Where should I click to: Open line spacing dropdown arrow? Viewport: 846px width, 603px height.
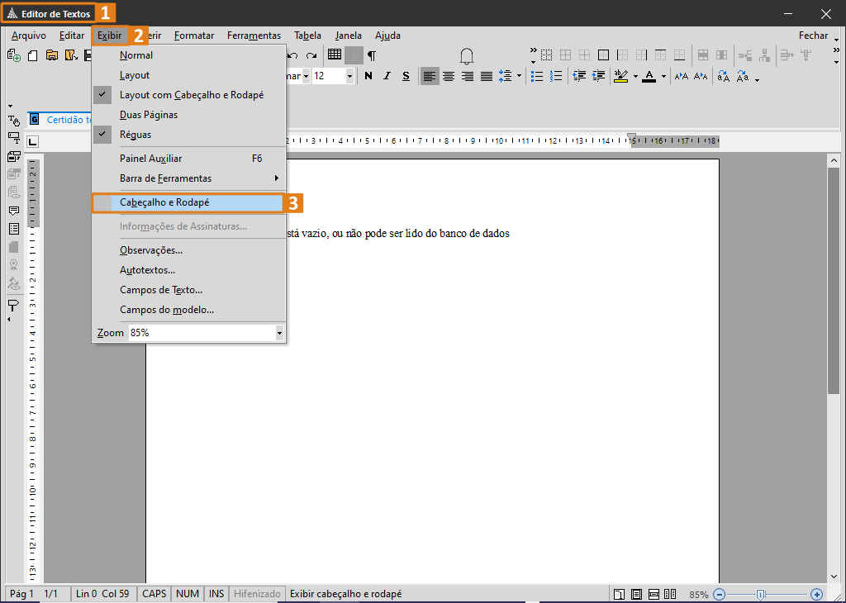520,76
